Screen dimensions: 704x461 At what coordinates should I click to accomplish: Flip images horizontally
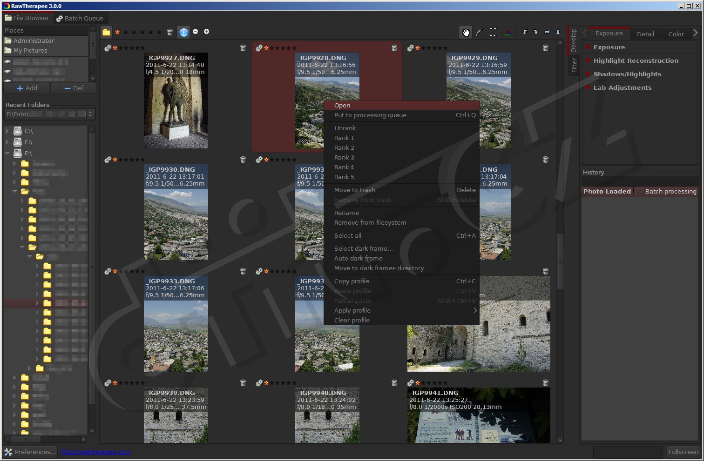547,32
